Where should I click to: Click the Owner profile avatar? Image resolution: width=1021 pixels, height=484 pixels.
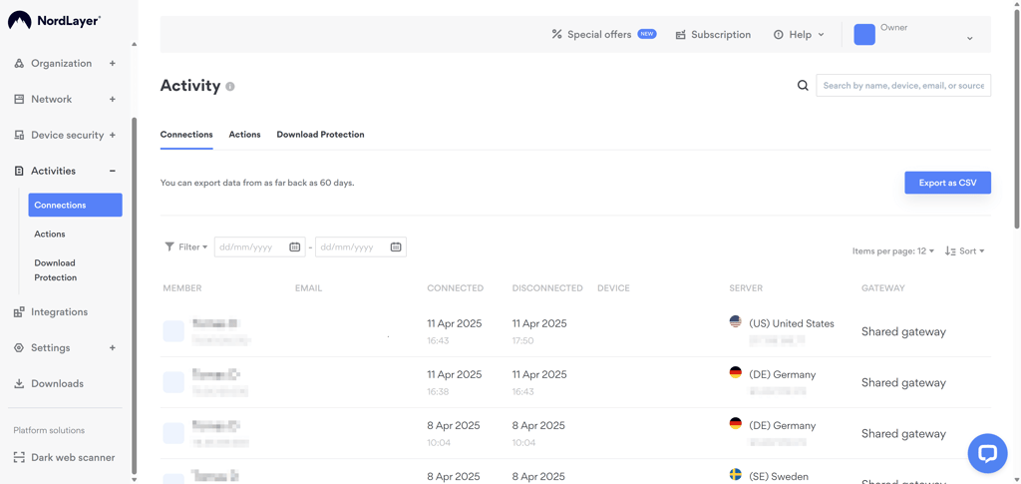(864, 35)
